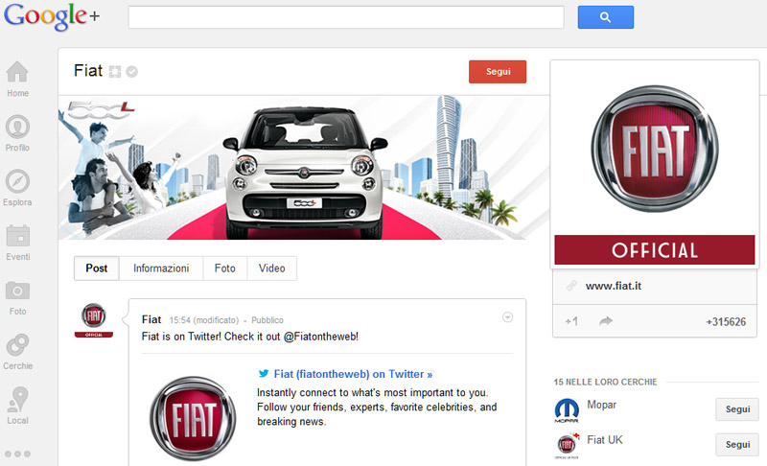Click the large Fiat Official profile picture

tap(655, 164)
